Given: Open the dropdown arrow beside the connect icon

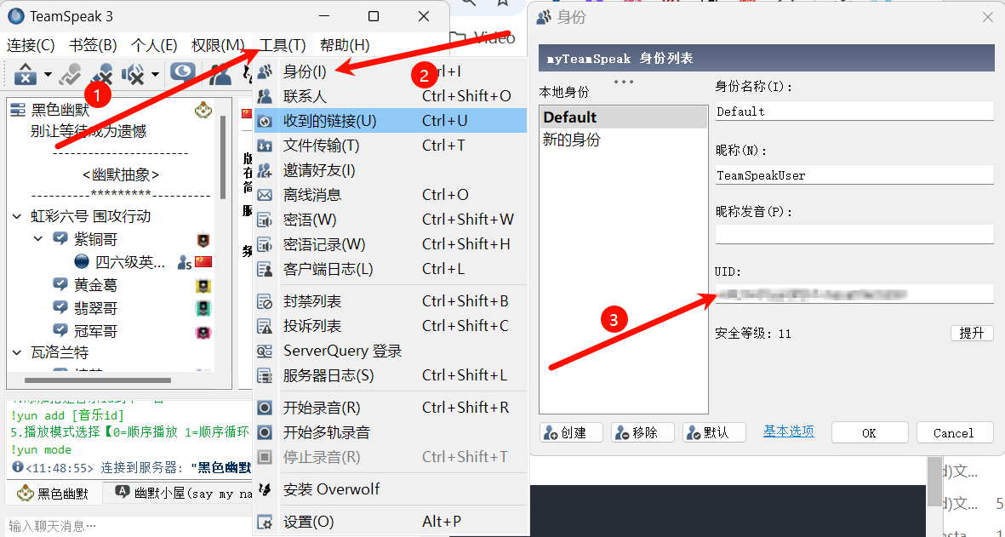Looking at the screenshot, I should click(48, 75).
